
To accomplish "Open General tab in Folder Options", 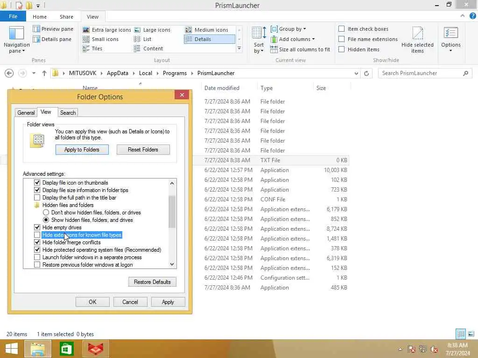I will click(26, 113).
